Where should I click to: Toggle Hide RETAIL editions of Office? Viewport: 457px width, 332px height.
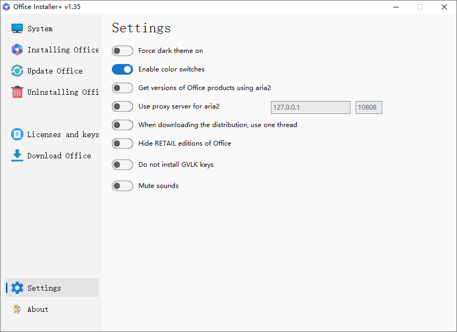click(122, 143)
